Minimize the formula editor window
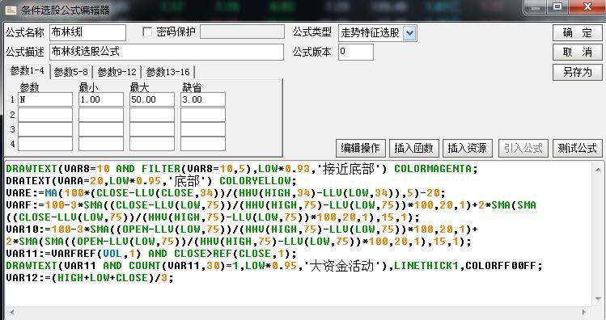This screenshot has width=606, height=320. point(536,7)
